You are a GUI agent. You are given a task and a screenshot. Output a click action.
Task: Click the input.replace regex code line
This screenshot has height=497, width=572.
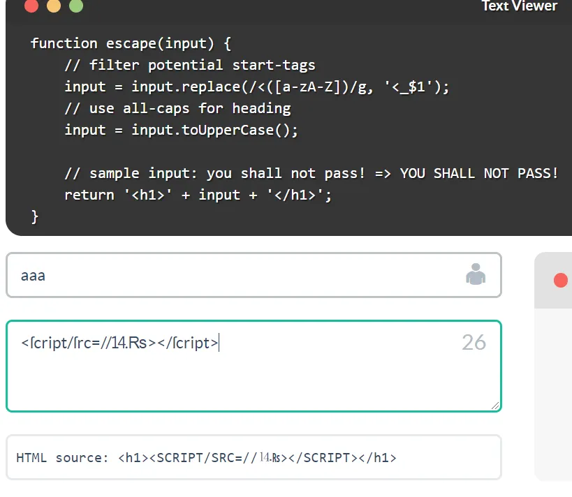pyautogui.click(x=257, y=87)
